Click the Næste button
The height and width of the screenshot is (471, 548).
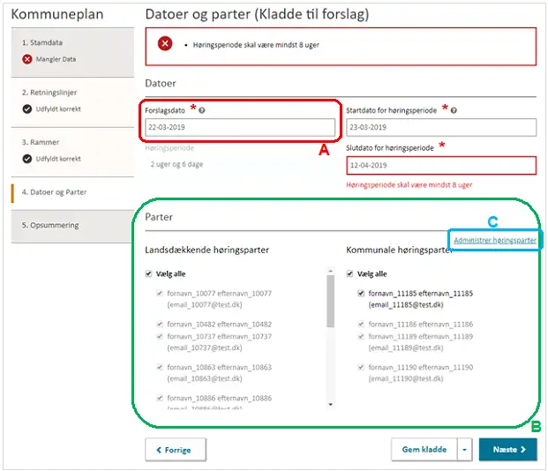(x=507, y=449)
